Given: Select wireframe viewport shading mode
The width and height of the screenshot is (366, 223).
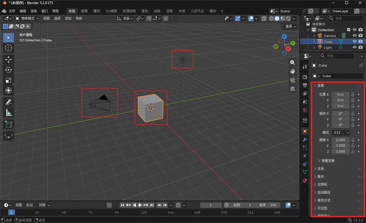Looking at the screenshot, I should click(x=271, y=18).
